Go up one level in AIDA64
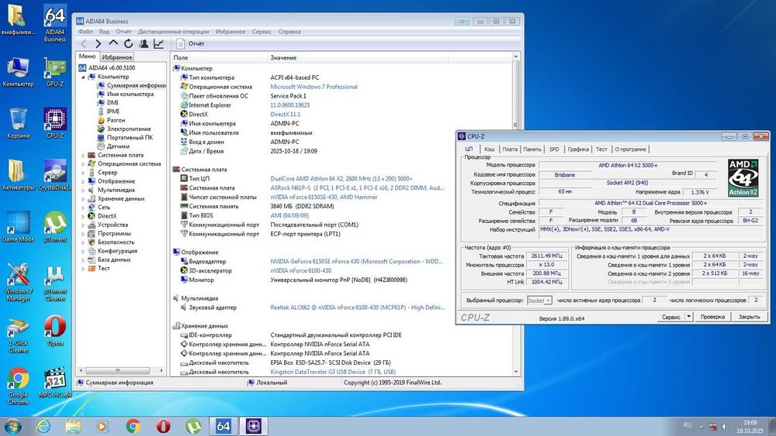Image resolution: width=776 pixels, height=436 pixels. pos(113,43)
